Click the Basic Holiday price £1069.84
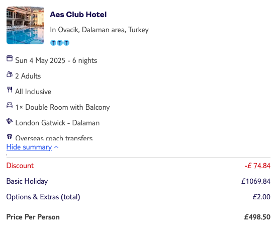Viewport: 276px width, 229px height. click(x=256, y=181)
